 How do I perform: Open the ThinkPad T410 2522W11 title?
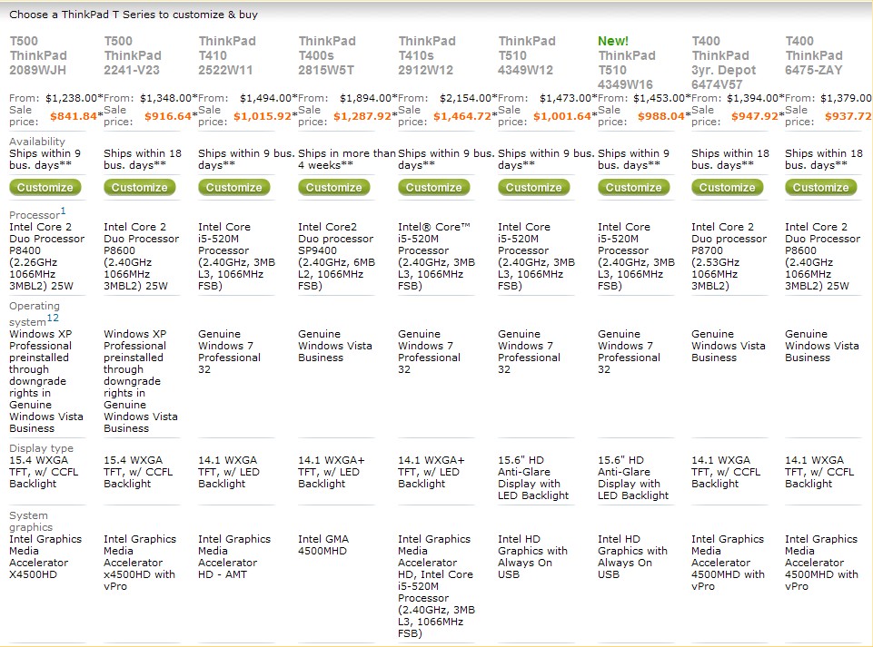pos(227,55)
